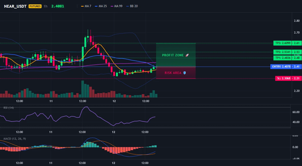
Task: Click the shield icon in risk area
Action: pyautogui.click(x=184, y=73)
